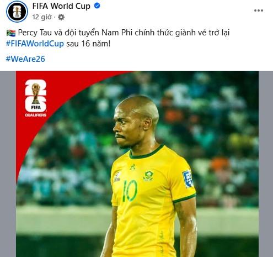Viewport: 273px width, 257px height.
Task: Click the gray margin left of the photo
Action: tap(8, 164)
